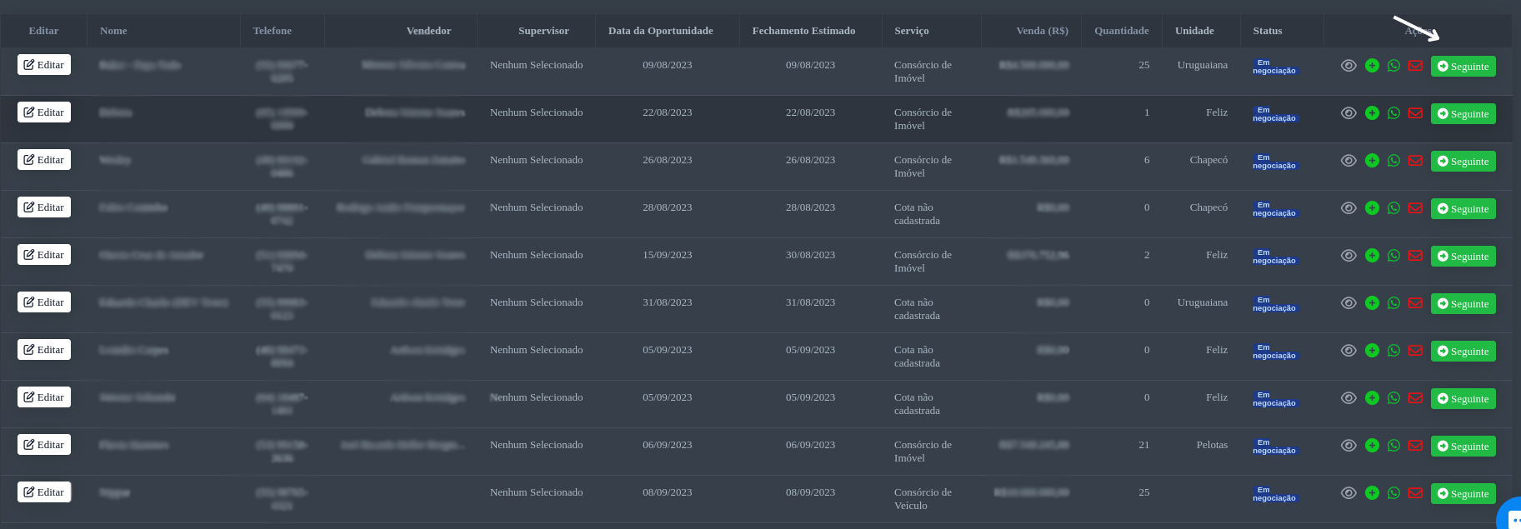The image size is (1521, 529).
Task: Open WhatsApp for the Consórcio de Veículo row
Action: click(x=1393, y=493)
